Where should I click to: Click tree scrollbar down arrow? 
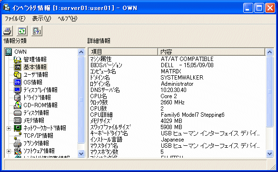(81, 153)
